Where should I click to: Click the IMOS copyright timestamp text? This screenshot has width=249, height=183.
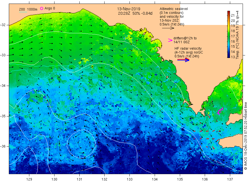245,136
